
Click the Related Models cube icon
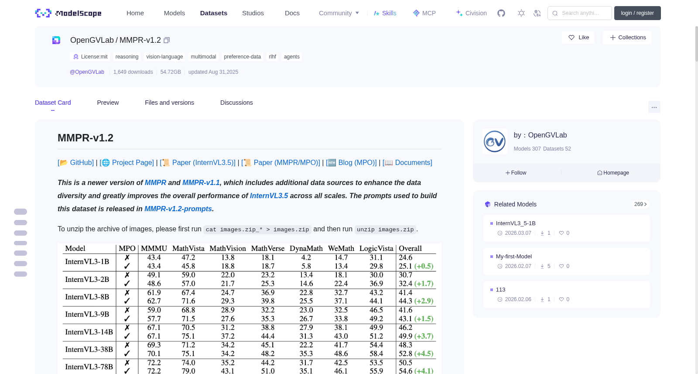(488, 204)
